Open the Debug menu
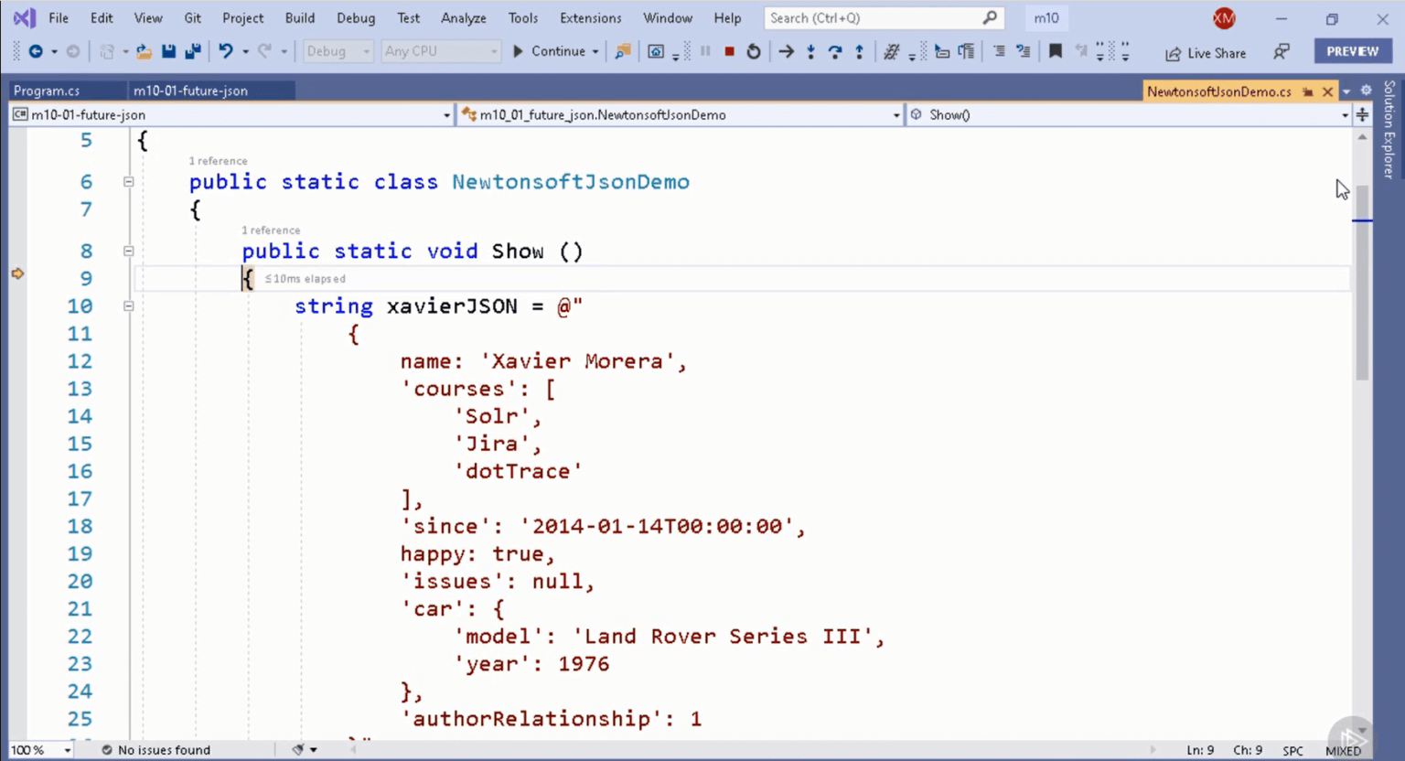The width and height of the screenshot is (1405, 761). click(355, 17)
